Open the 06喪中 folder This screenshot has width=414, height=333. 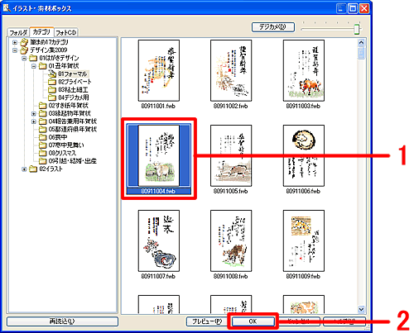(53, 137)
